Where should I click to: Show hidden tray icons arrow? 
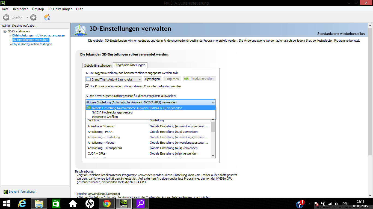pos(310,204)
